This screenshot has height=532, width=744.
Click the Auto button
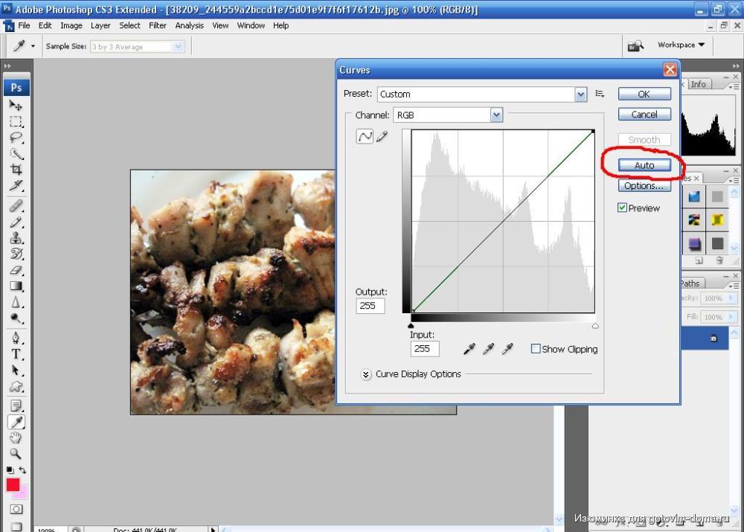644,165
